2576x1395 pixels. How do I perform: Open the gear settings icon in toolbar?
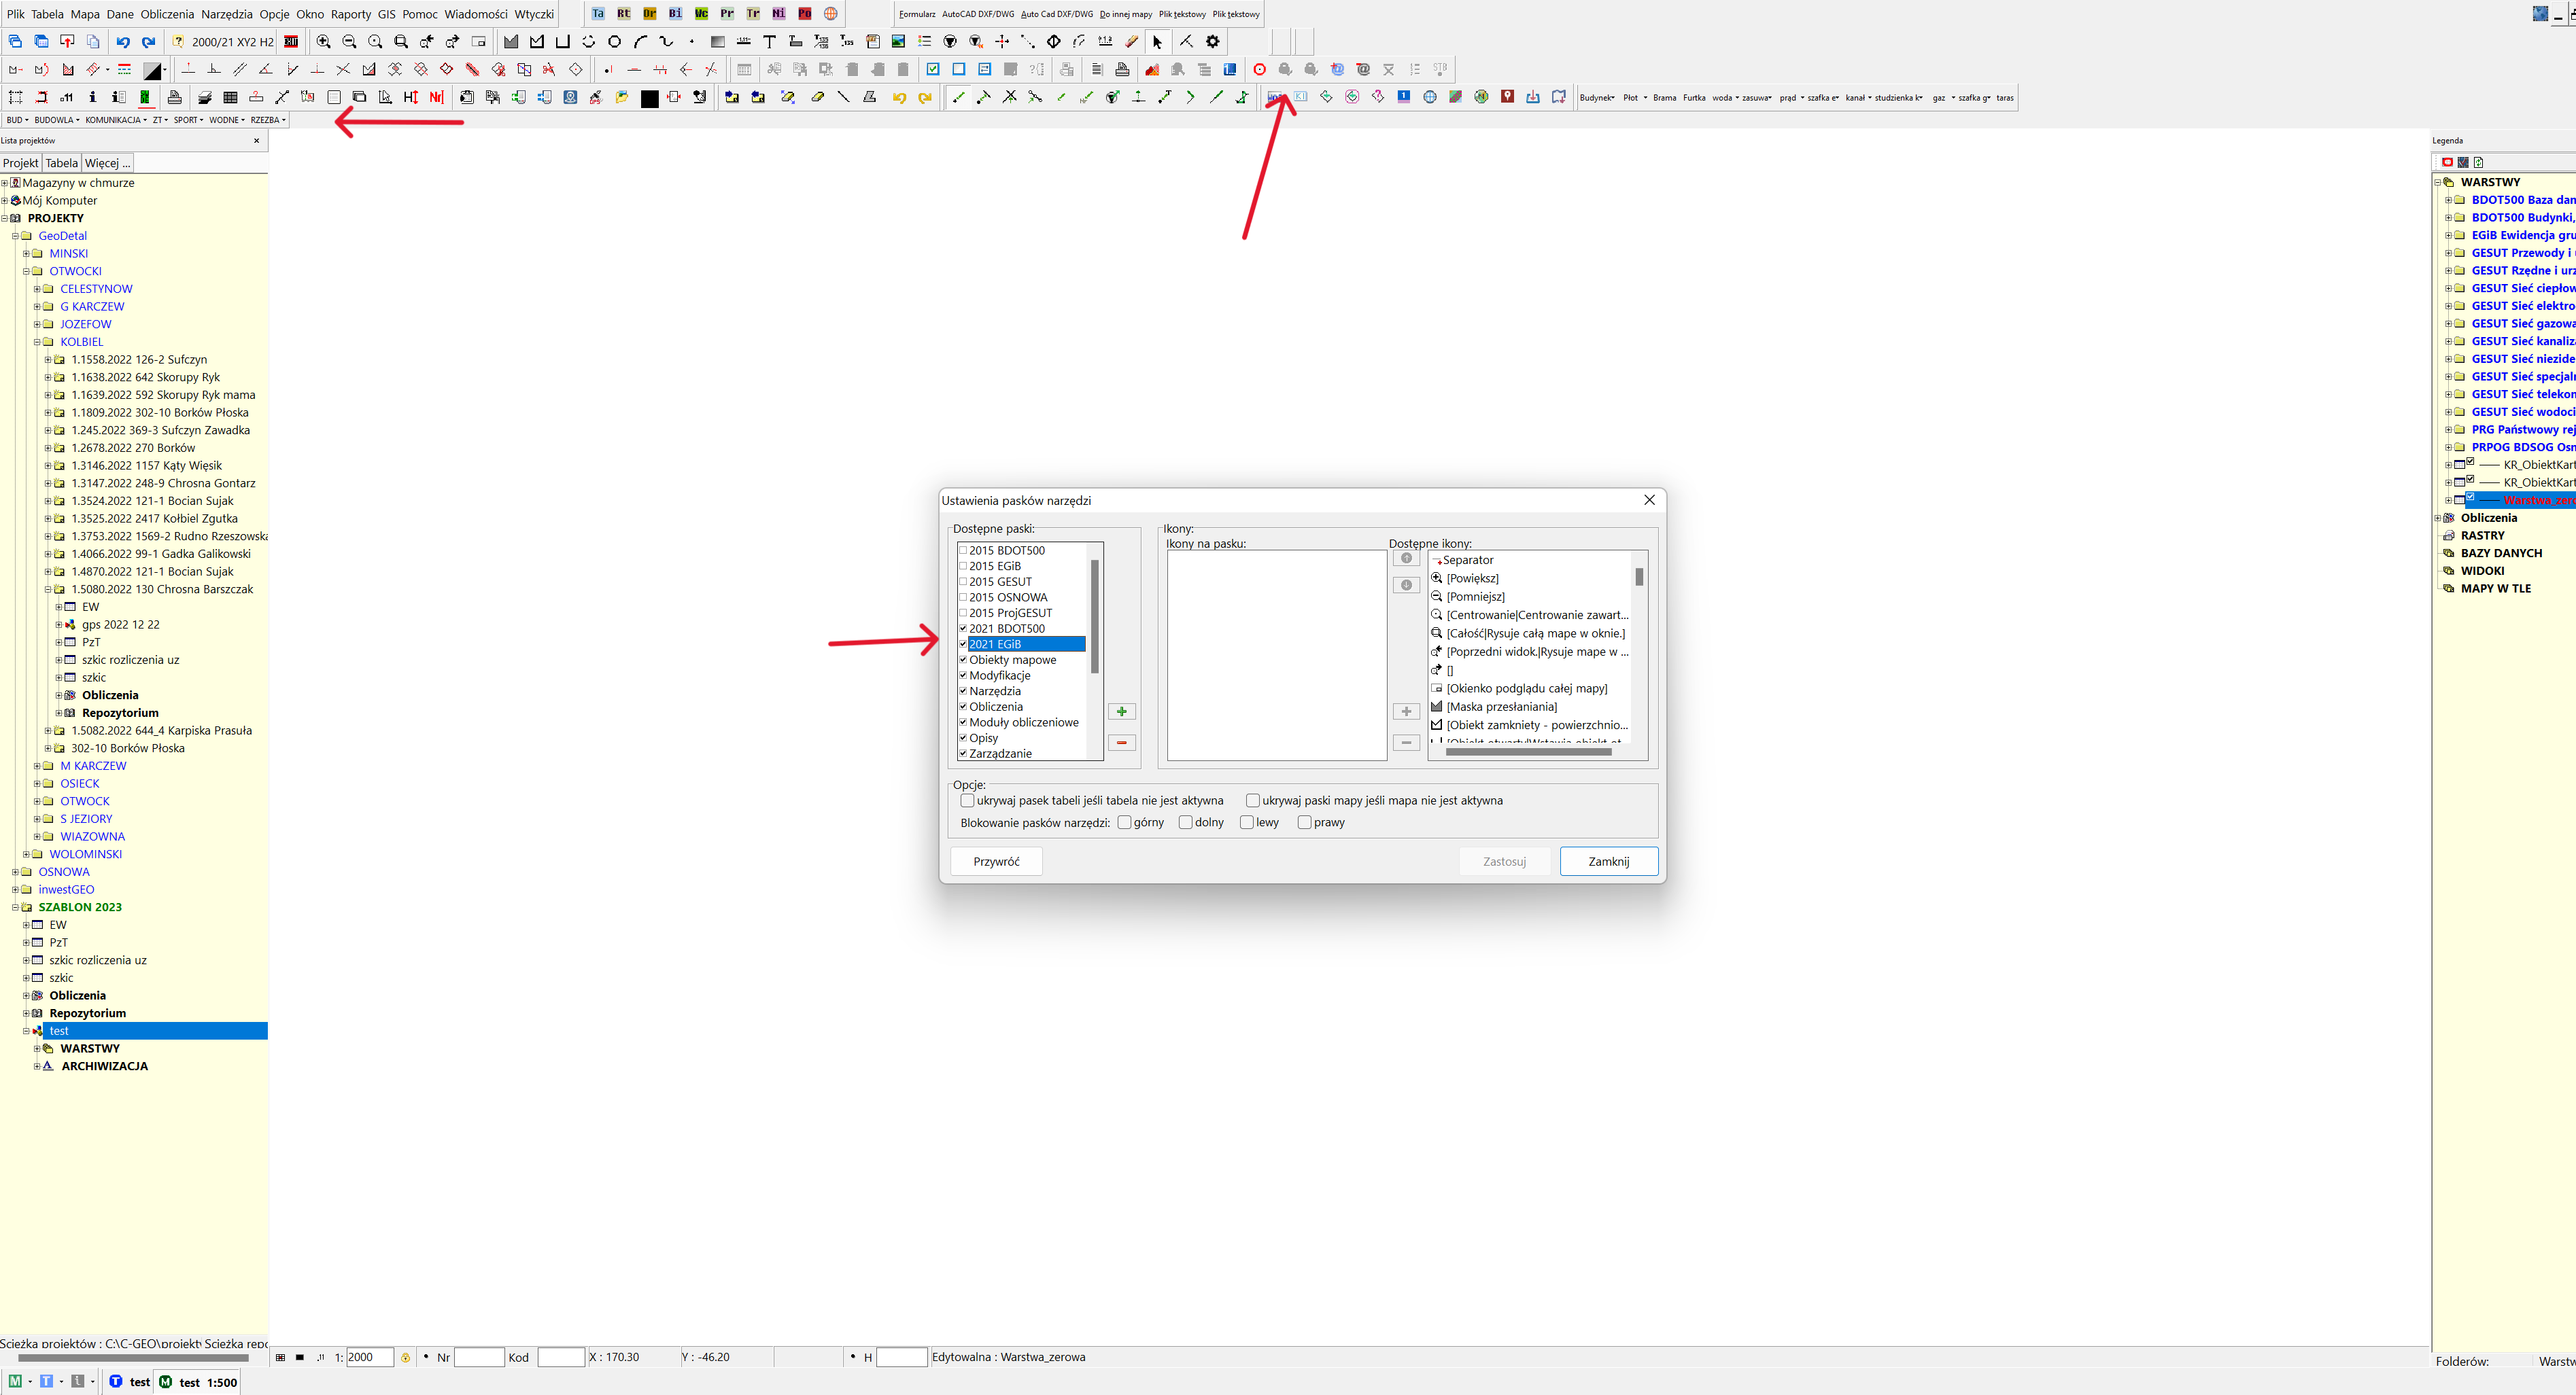[x=1213, y=42]
